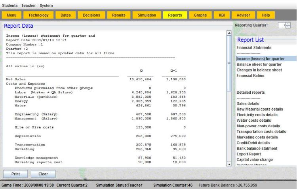The image size is (297, 189).
Task: Open the Graphs section
Action: coord(200,15)
